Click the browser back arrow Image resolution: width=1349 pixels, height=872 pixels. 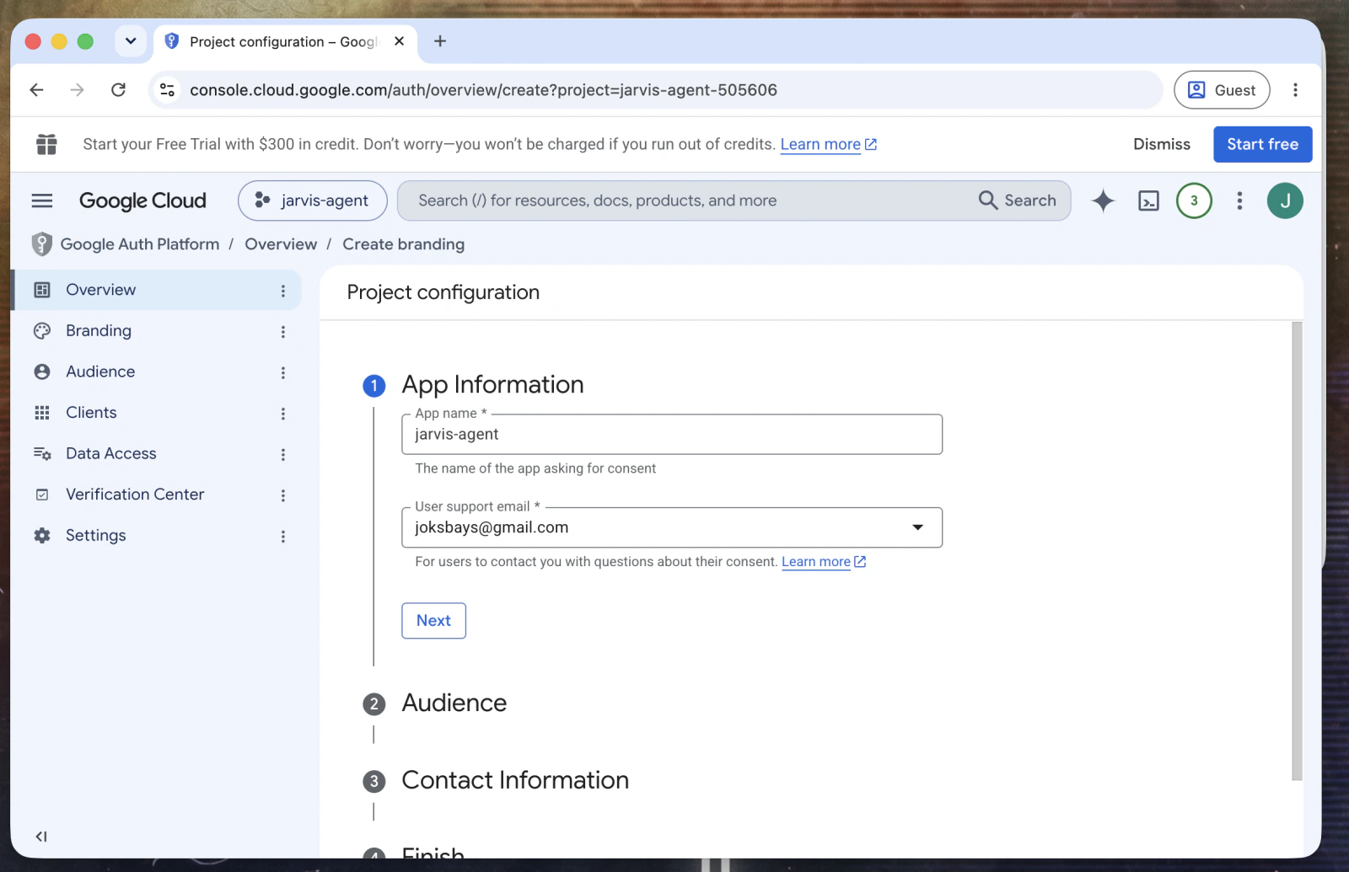click(x=36, y=90)
